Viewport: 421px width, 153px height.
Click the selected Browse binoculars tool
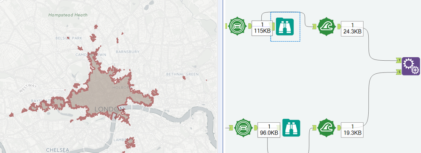[285, 27]
